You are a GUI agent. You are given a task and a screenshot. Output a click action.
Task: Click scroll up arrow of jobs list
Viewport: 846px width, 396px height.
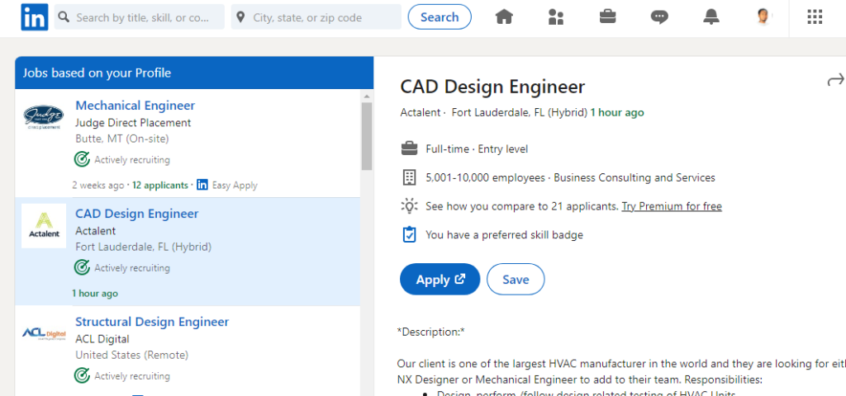pyautogui.click(x=367, y=96)
